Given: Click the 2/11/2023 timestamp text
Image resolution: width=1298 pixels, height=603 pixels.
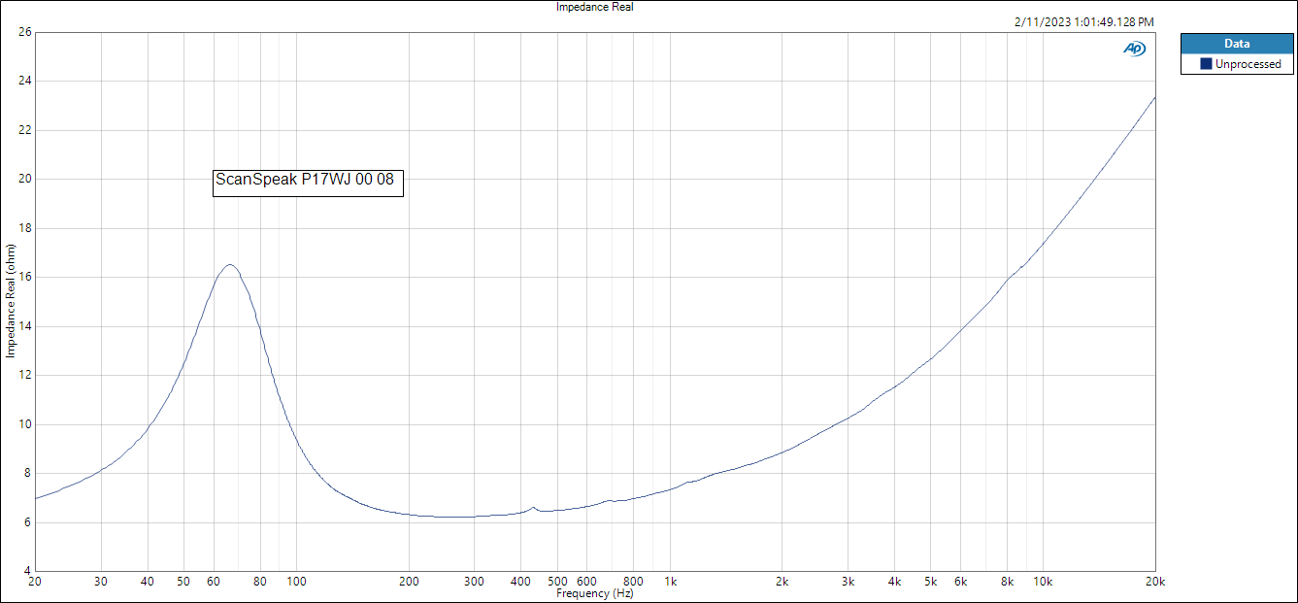Looking at the screenshot, I should click(x=1083, y=22).
